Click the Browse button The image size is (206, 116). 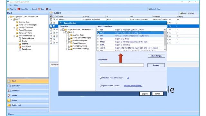click(x=156, y=65)
